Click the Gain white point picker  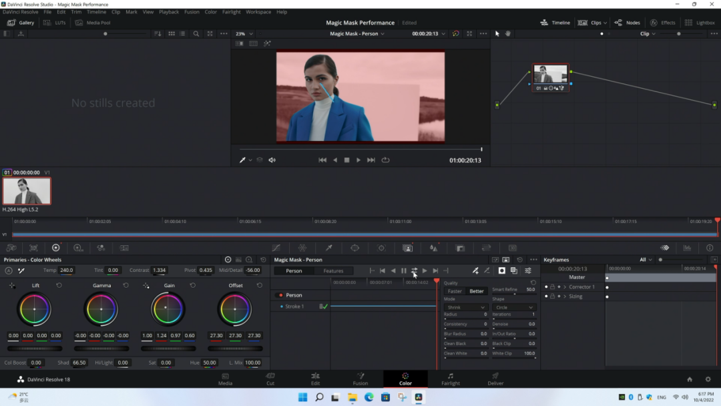(x=146, y=286)
